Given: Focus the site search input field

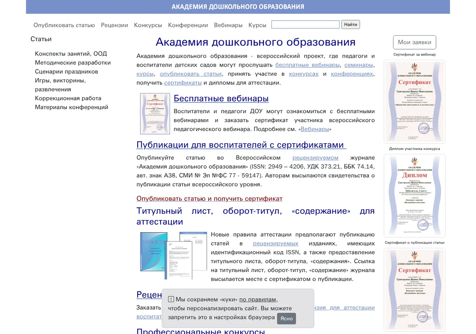Looking at the screenshot, I should pos(305,25).
